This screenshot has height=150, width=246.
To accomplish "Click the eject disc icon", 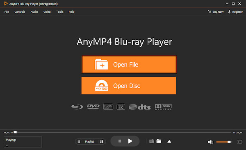I will [x=169, y=141].
